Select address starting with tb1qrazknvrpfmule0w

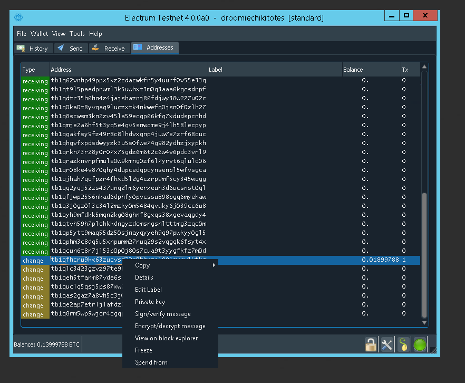pyautogui.click(x=129, y=161)
